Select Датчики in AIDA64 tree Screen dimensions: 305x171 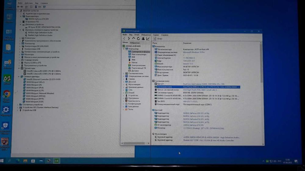(134, 71)
